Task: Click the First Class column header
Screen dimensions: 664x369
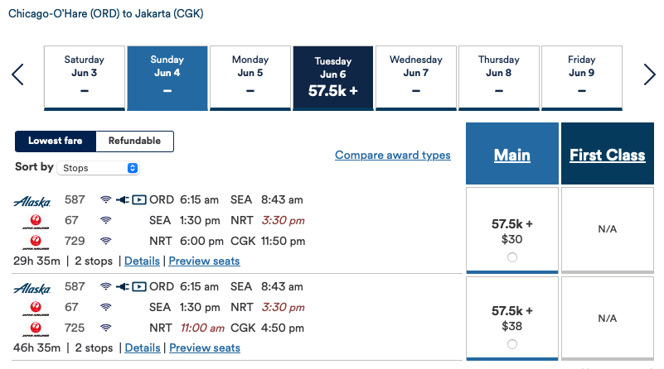Action: 608,154
